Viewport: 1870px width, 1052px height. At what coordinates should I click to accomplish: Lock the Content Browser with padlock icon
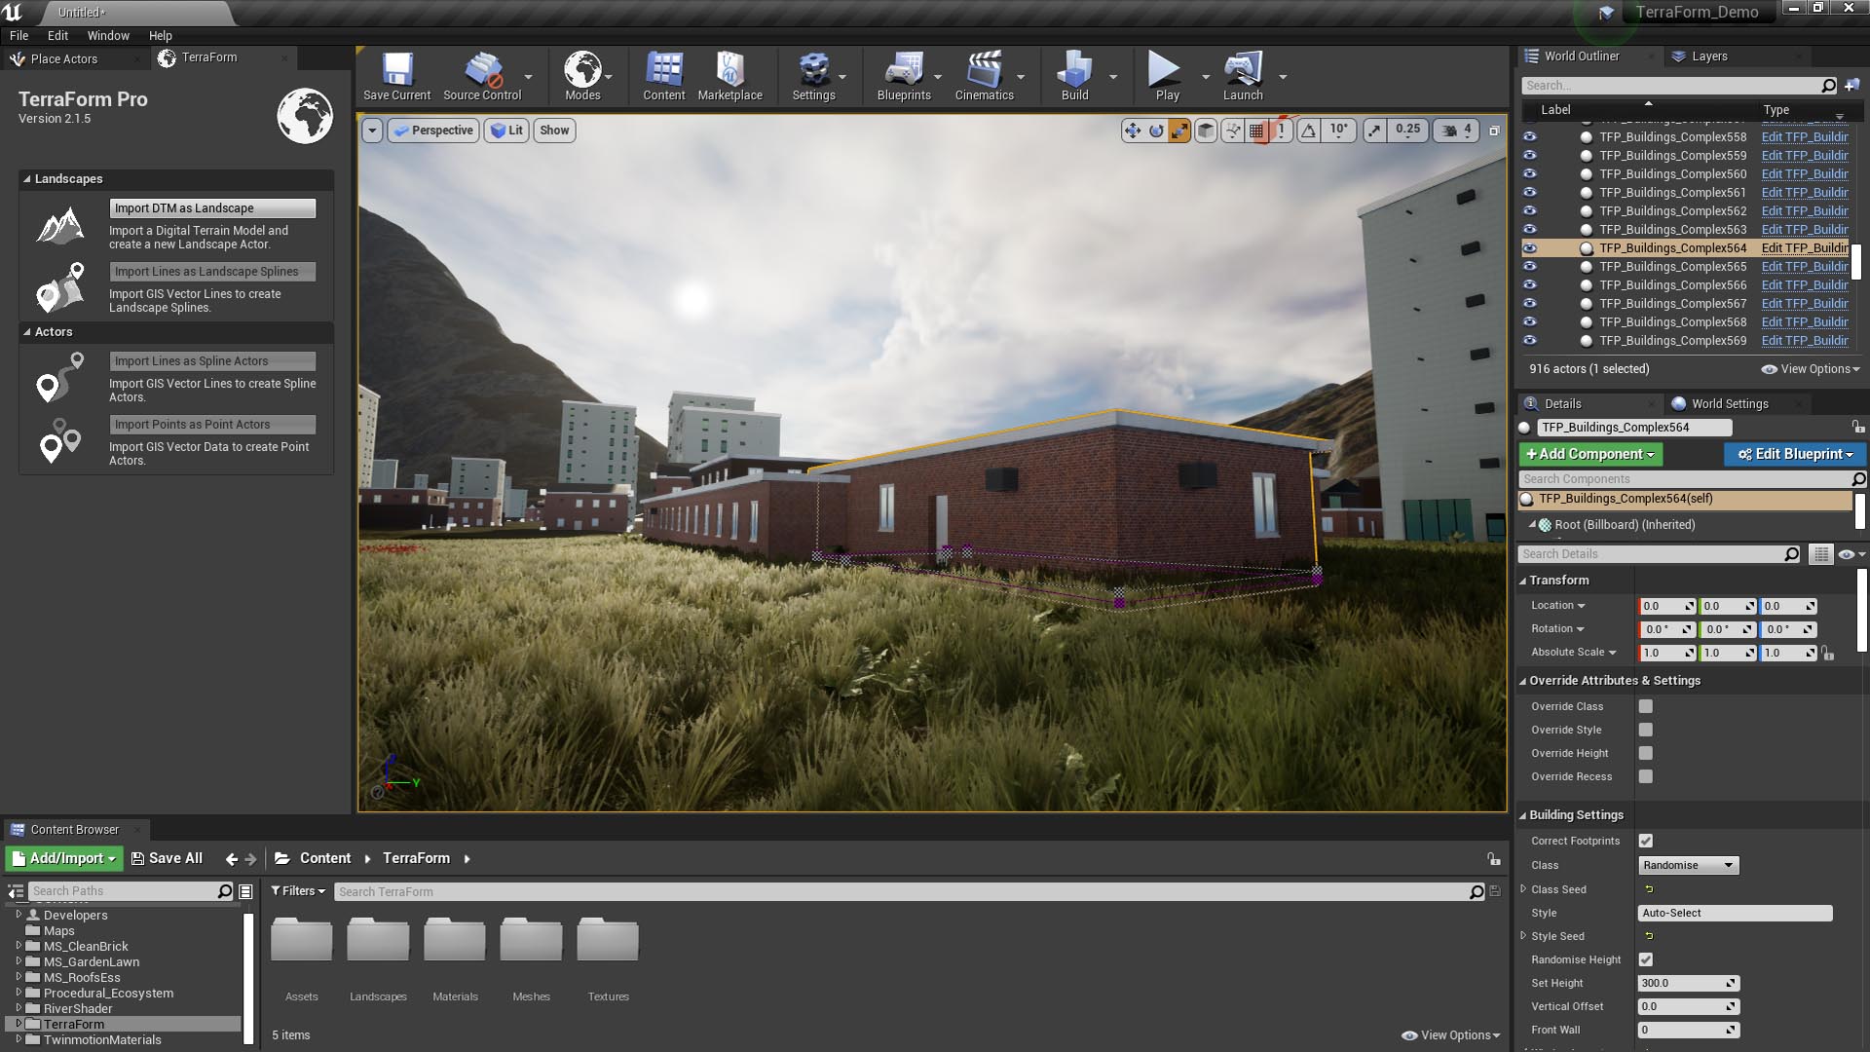(1493, 859)
